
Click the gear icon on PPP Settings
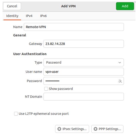96,129
